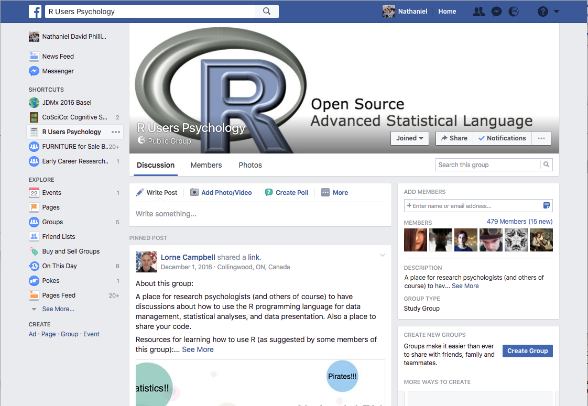The image size is (588, 406).
Task: Click the Create Group button
Action: pos(527,351)
